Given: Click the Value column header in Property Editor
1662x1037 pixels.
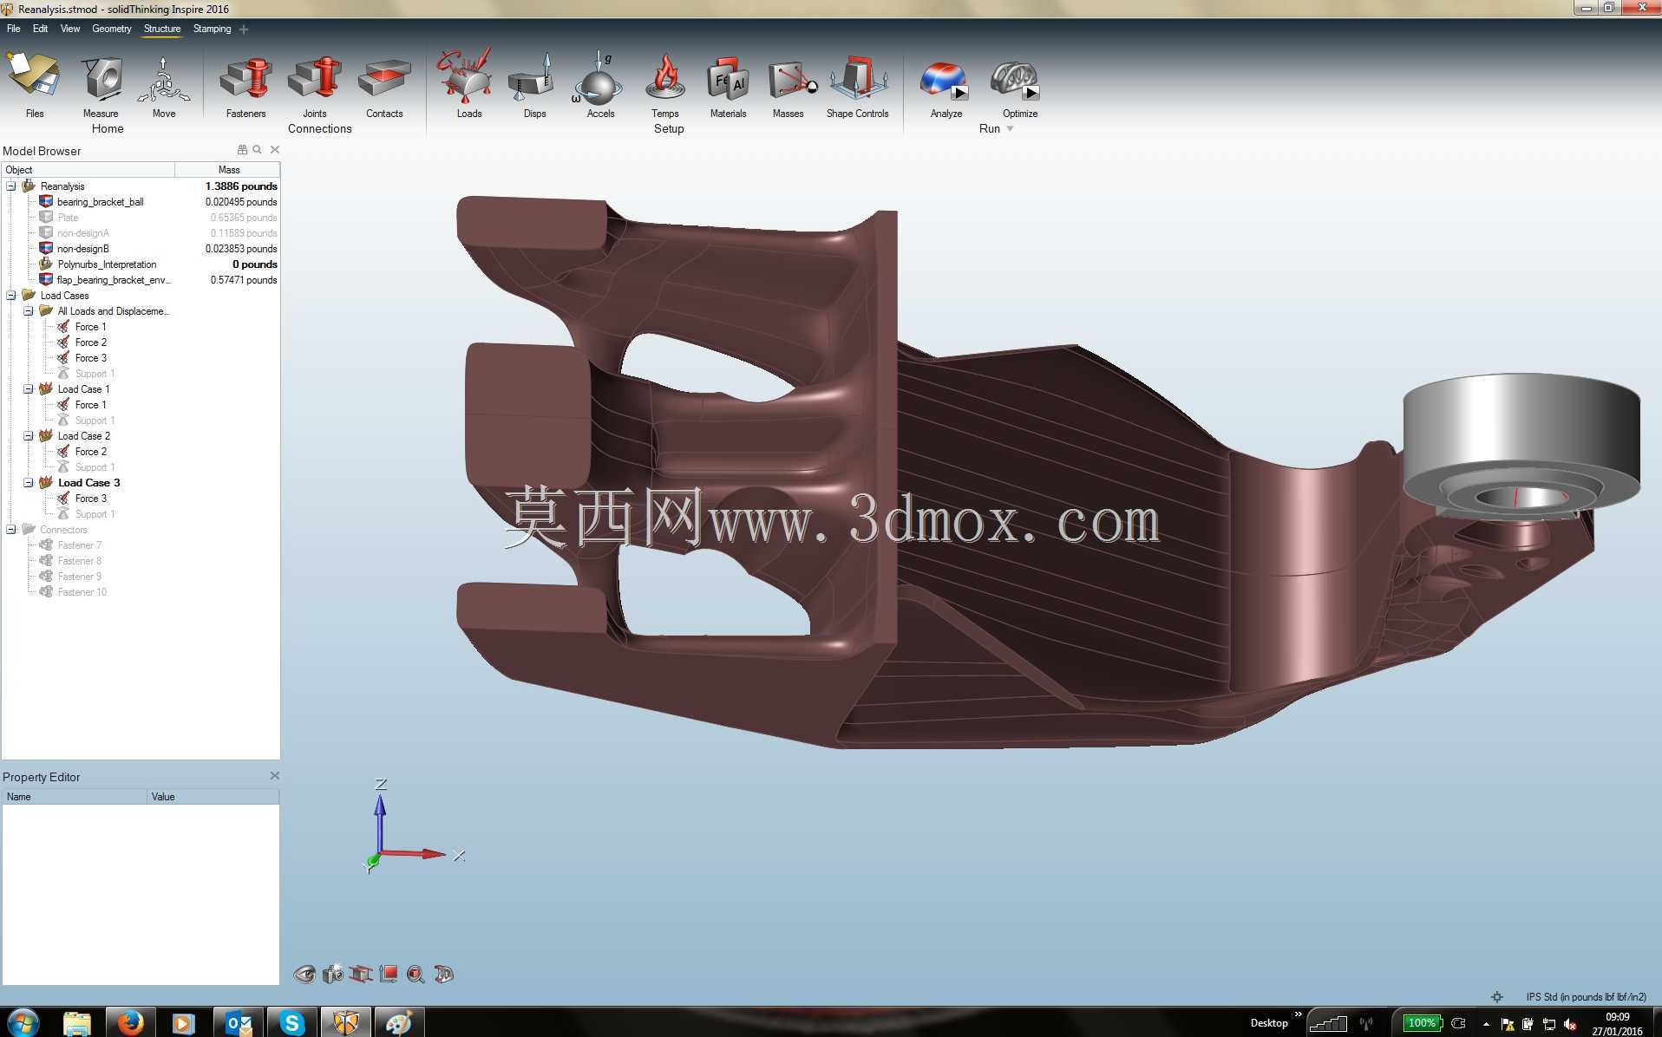Looking at the screenshot, I should click(x=213, y=797).
